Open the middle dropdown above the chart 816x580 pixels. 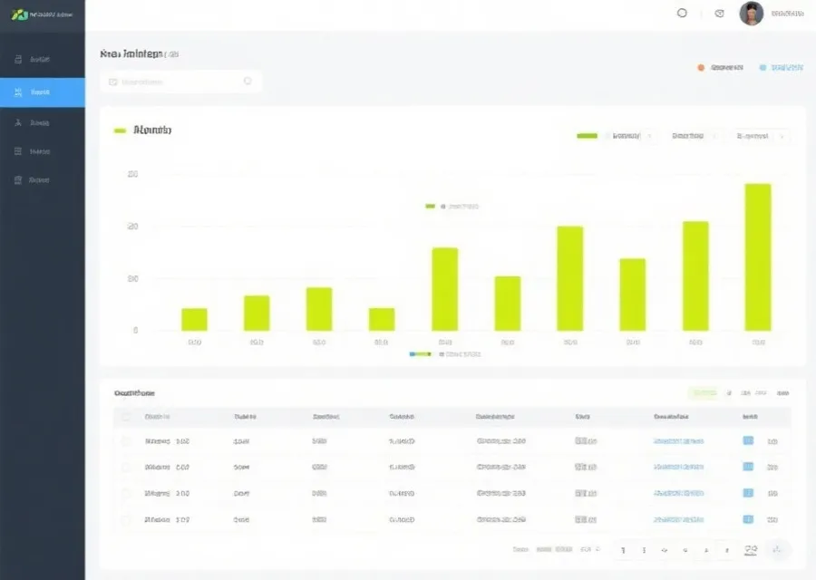coord(693,136)
